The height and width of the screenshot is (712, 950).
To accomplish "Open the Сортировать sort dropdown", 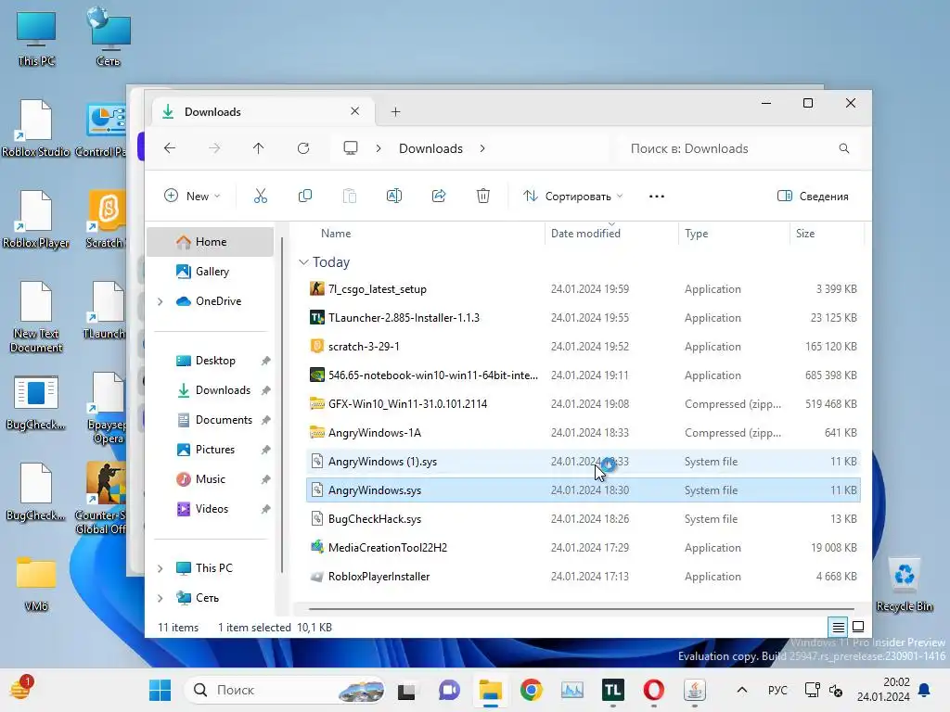I will click(x=572, y=197).
